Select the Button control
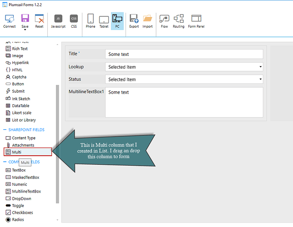The width and height of the screenshot is (293, 227). 15,84
